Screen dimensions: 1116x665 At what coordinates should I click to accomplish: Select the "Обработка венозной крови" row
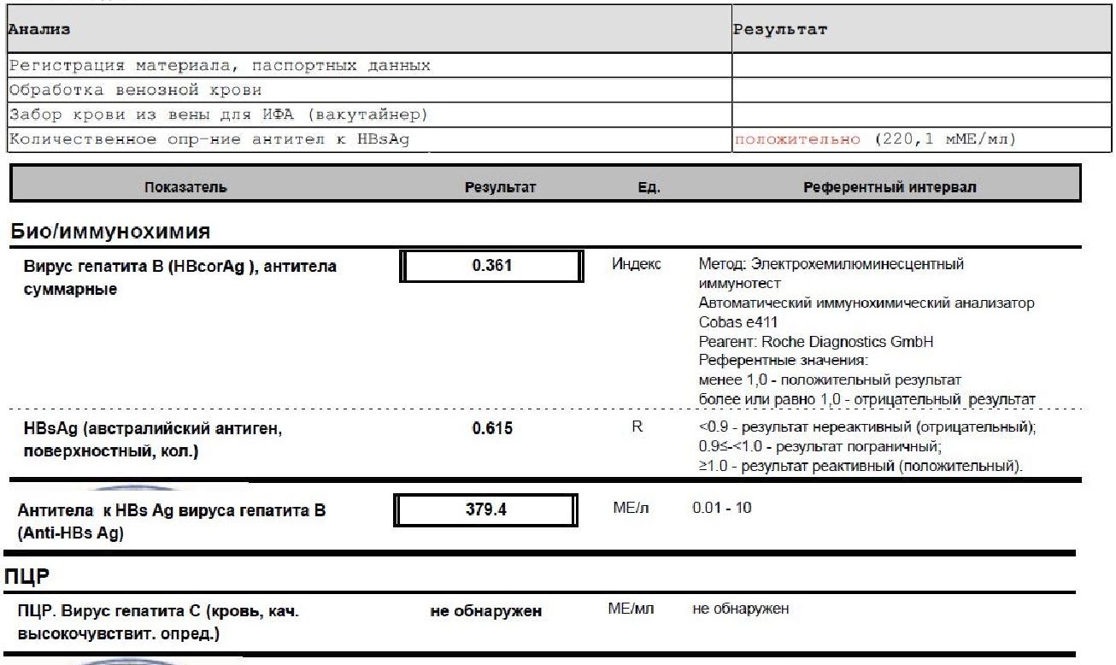coord(135,90)
